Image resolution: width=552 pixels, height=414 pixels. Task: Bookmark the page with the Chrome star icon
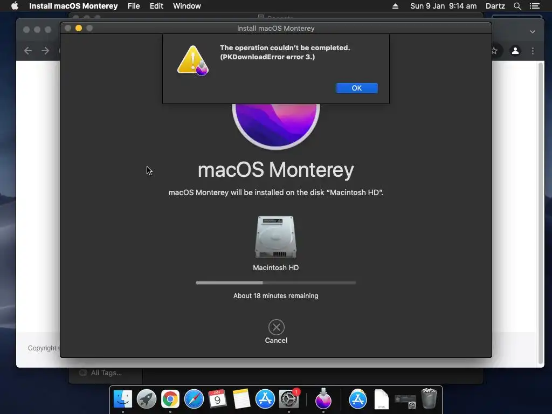pos(495,51)
